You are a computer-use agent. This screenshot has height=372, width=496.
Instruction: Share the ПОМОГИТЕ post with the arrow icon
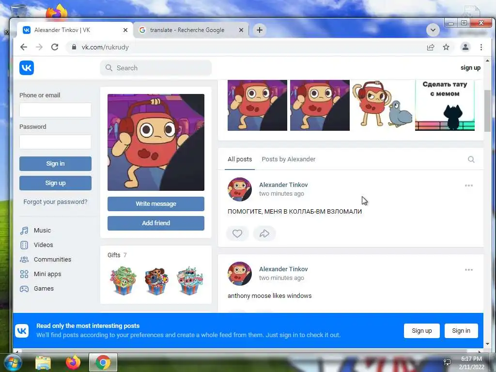(264, 233)
